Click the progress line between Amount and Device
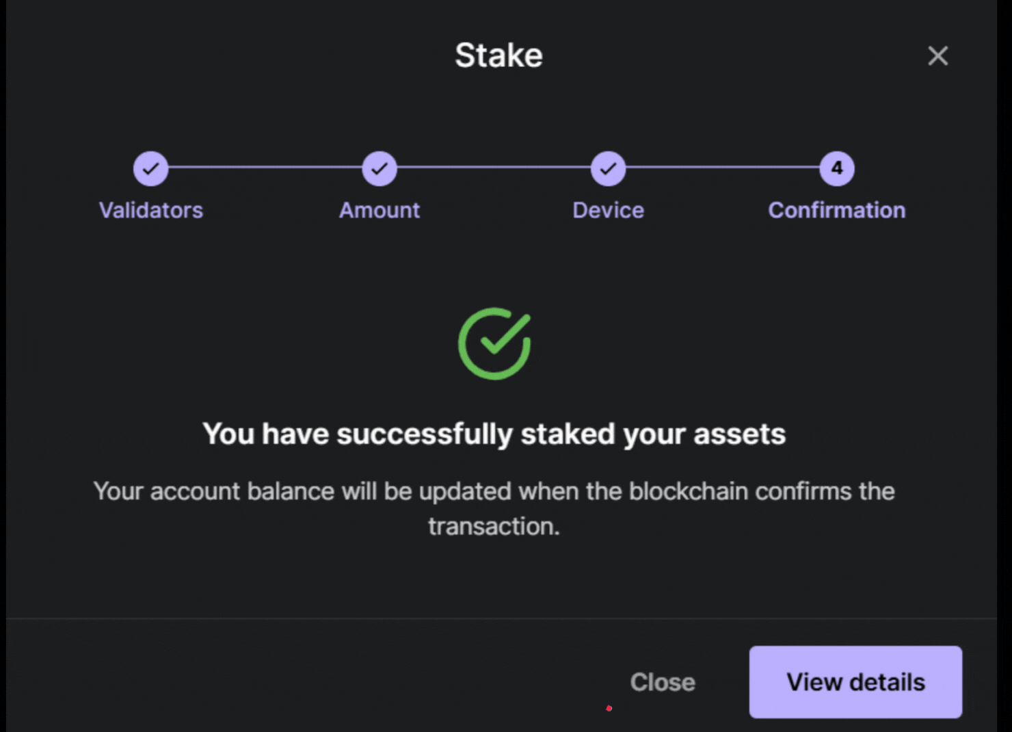This screenshot has height=732, width=1012. (x=494, y=168)
